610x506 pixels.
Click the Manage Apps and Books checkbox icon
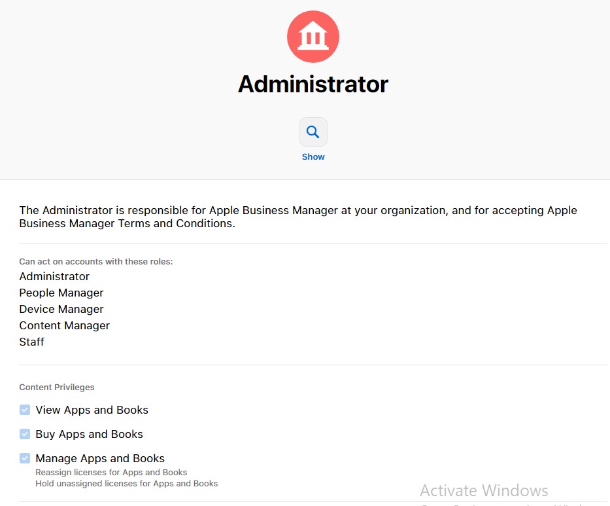pyautogui.click(x=25, y=458)
